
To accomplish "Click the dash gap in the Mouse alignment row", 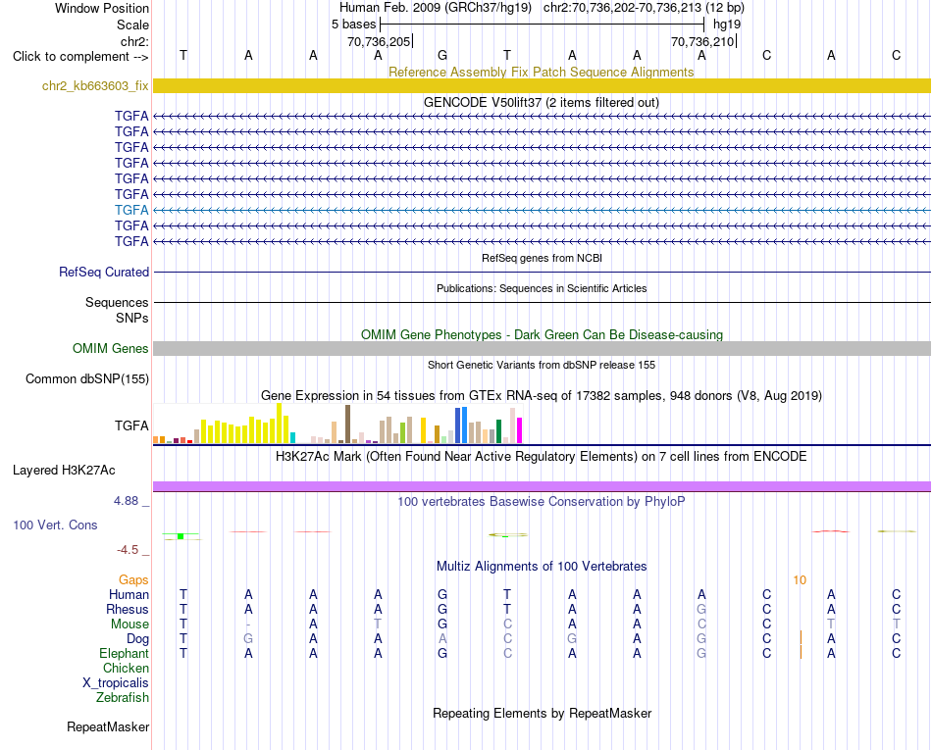I will tap(248, 625).
